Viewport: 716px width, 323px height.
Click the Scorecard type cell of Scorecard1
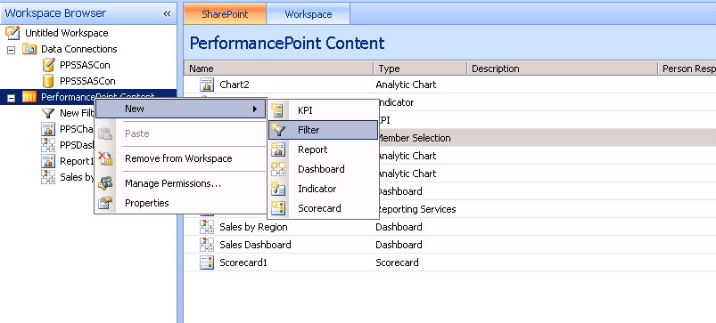click(397, 262)
